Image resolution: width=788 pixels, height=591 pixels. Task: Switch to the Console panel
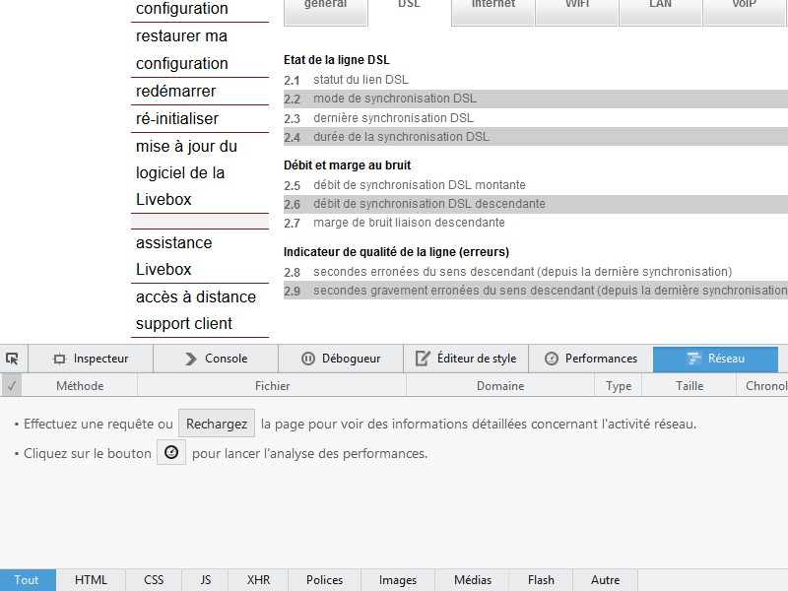click(x=216, y=359)
